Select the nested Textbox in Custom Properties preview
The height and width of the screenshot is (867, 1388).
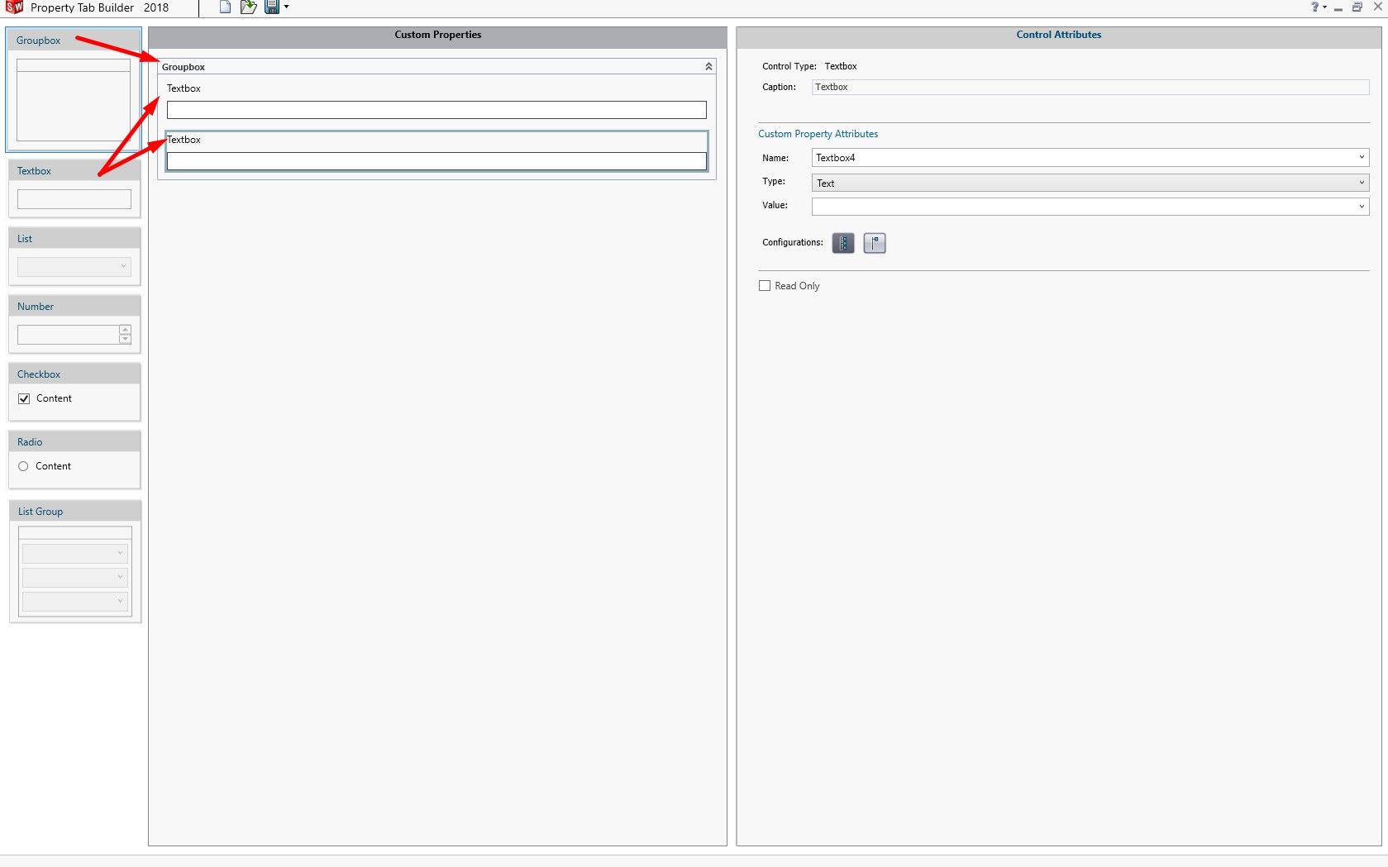click(436, 151)
